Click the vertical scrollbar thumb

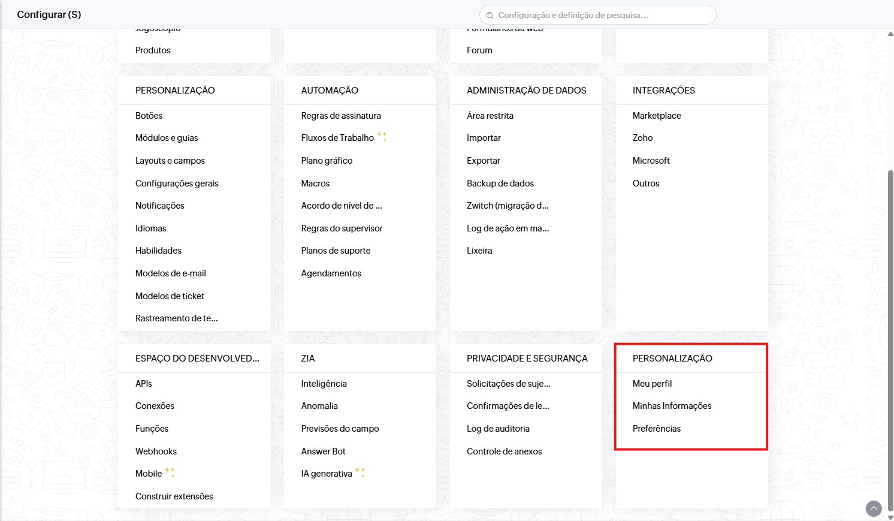(890, 336)
